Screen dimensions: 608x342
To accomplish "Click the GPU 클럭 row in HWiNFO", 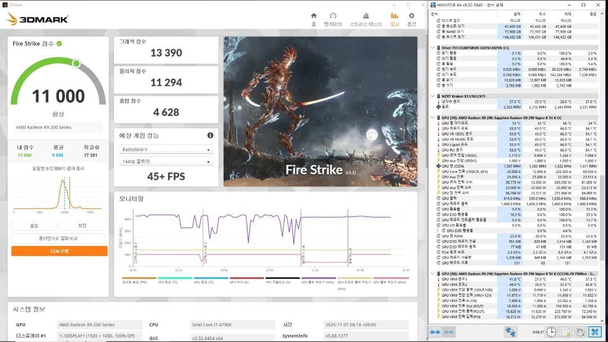I will point(516,199).
